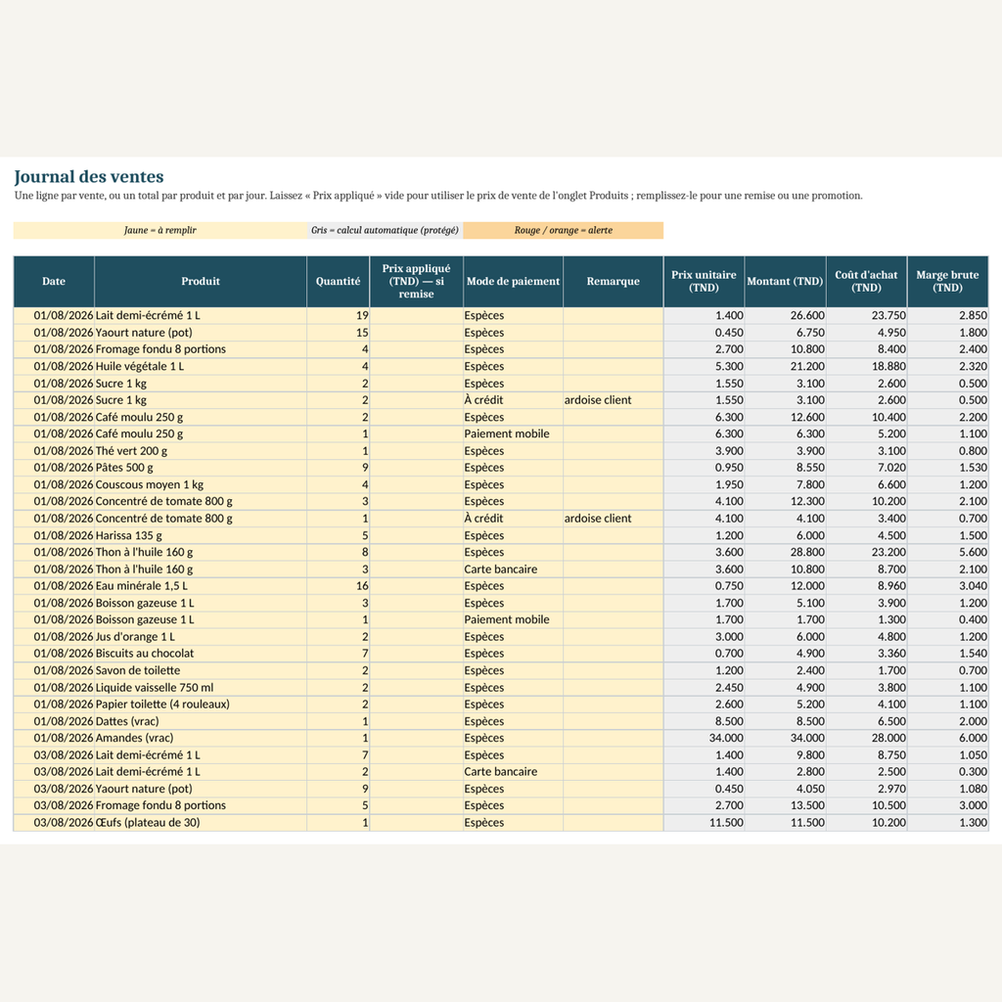Click 'Paiement mobile' in the Boisson gazeuse row
Viewport: 1002px width, 1002px height.
(513, 619)
